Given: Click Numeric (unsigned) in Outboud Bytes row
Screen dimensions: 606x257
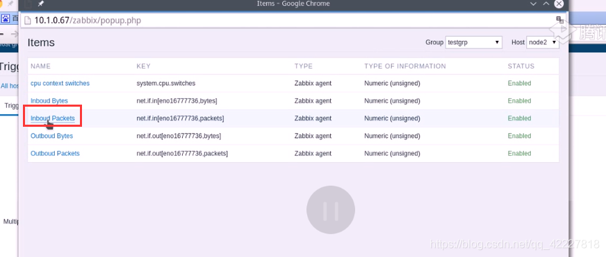Looking at the screenshot, I should click(392, 136).
